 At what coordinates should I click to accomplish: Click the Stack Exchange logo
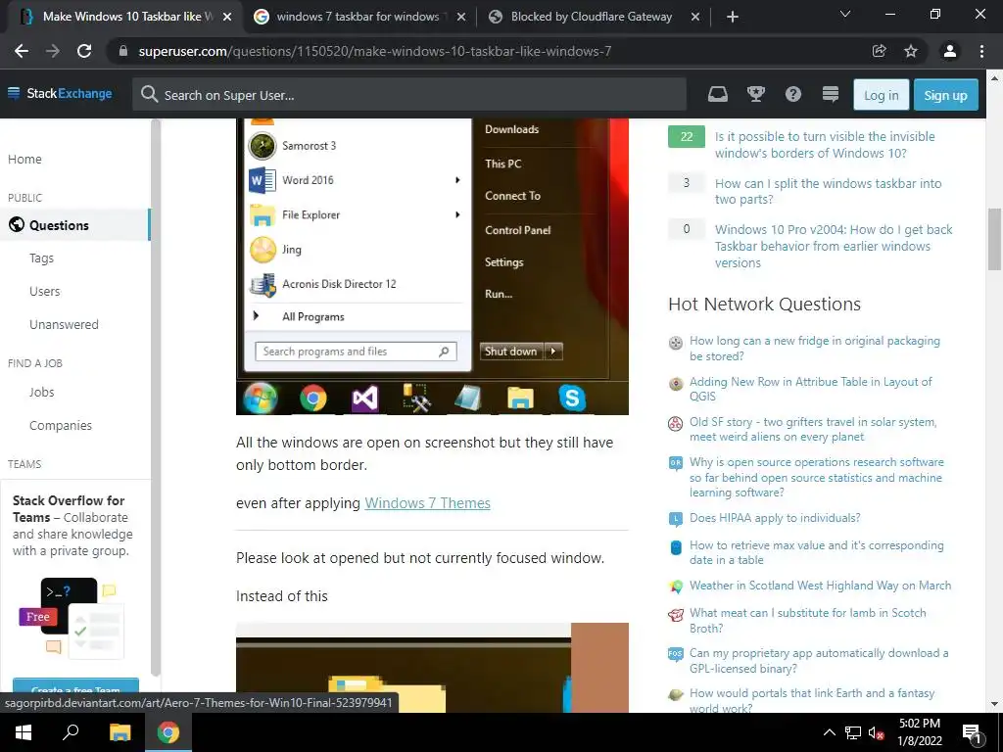(60, 93)
